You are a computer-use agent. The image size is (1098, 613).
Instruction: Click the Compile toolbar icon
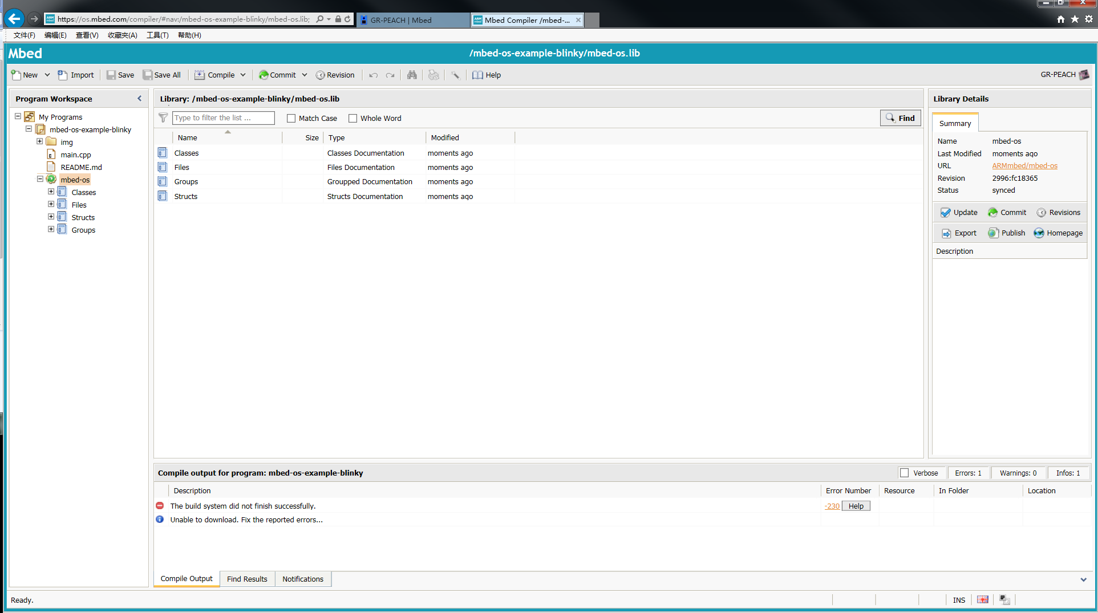[200, 75]
